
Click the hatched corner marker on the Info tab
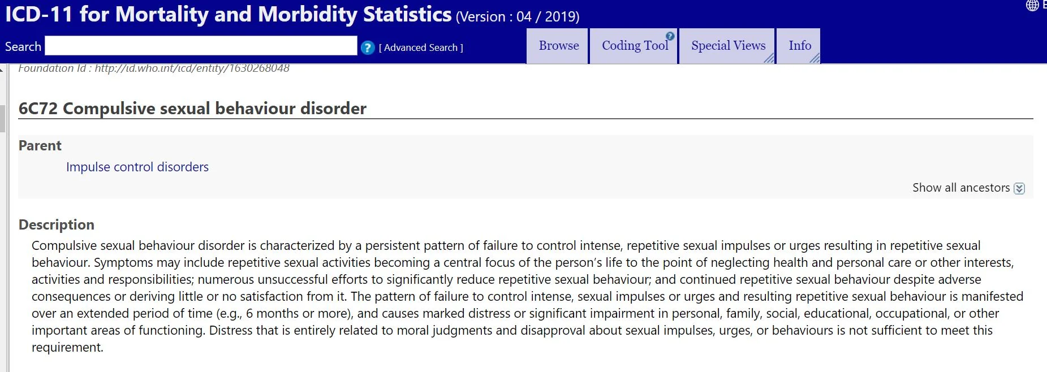[815, 58]
